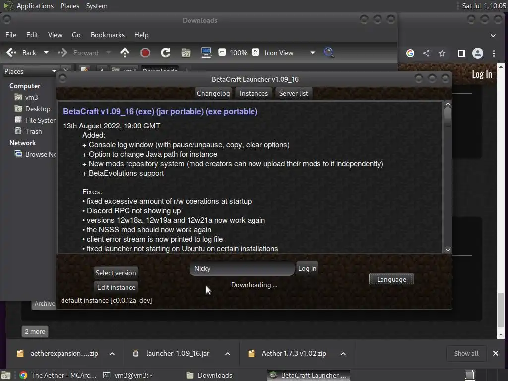Click the Select version button

(x=116, y=273)
